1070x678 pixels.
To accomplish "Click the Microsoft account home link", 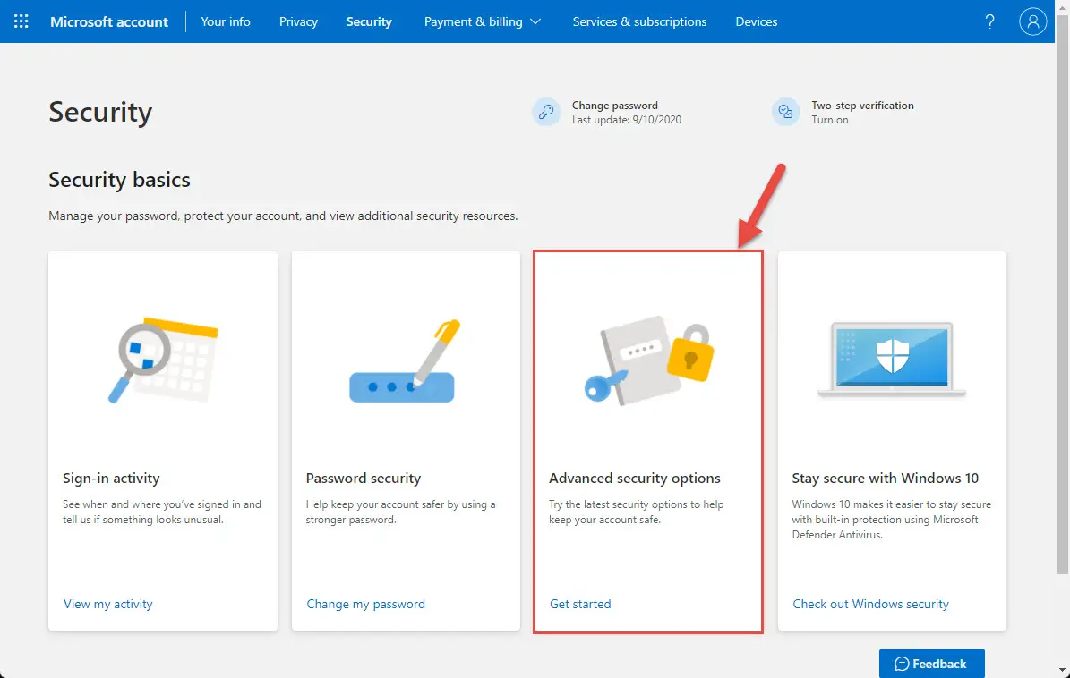I will tap(109, 21).
